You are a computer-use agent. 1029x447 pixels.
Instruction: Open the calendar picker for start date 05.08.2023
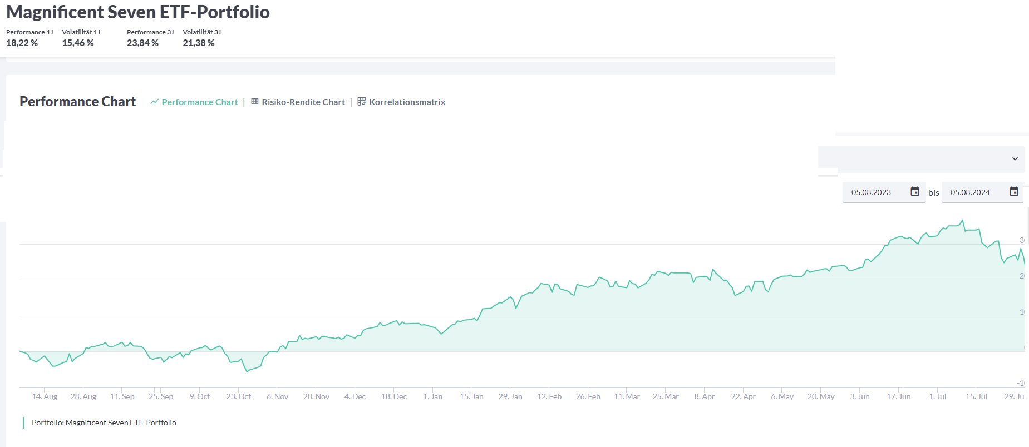914,192
